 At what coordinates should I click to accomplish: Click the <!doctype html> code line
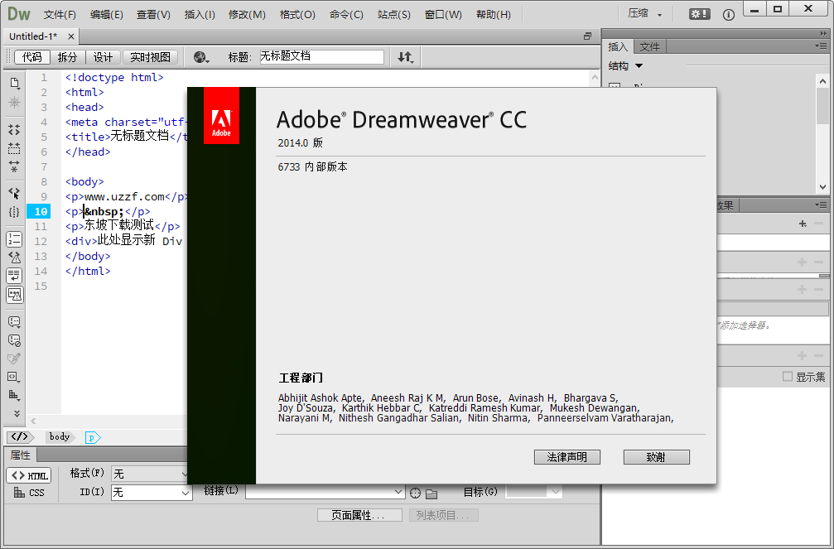[x=114, y=77]
